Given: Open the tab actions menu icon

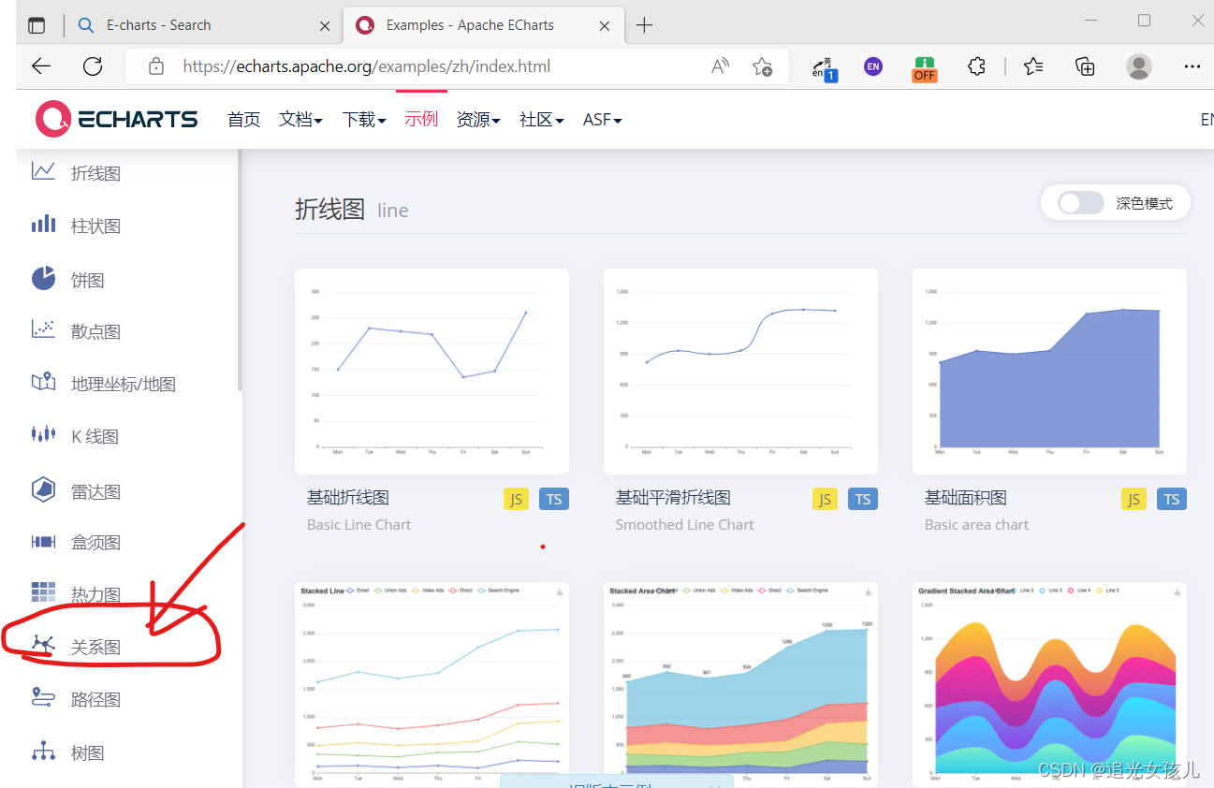Looking at the screenshot, I should click(x=37, y=25).
